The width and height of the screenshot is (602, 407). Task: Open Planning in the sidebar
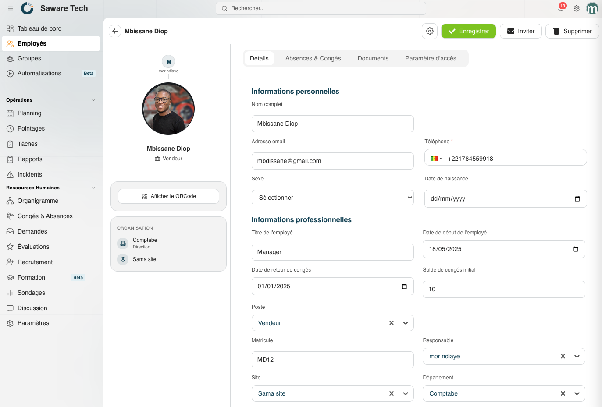pyautogui.click(x=51, y=113)
